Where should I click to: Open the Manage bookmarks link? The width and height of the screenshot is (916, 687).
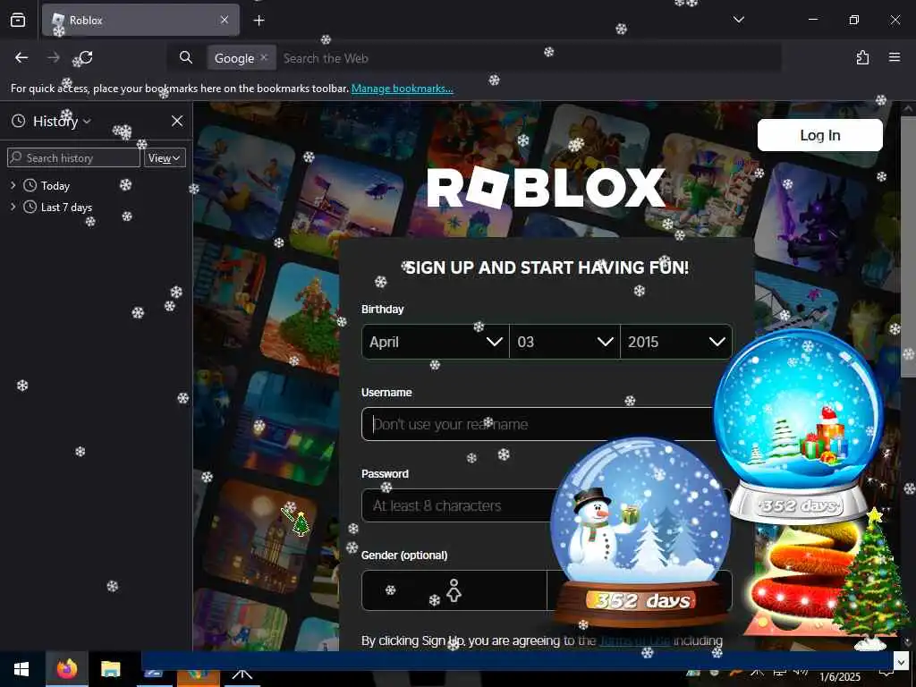pos(402,89)
